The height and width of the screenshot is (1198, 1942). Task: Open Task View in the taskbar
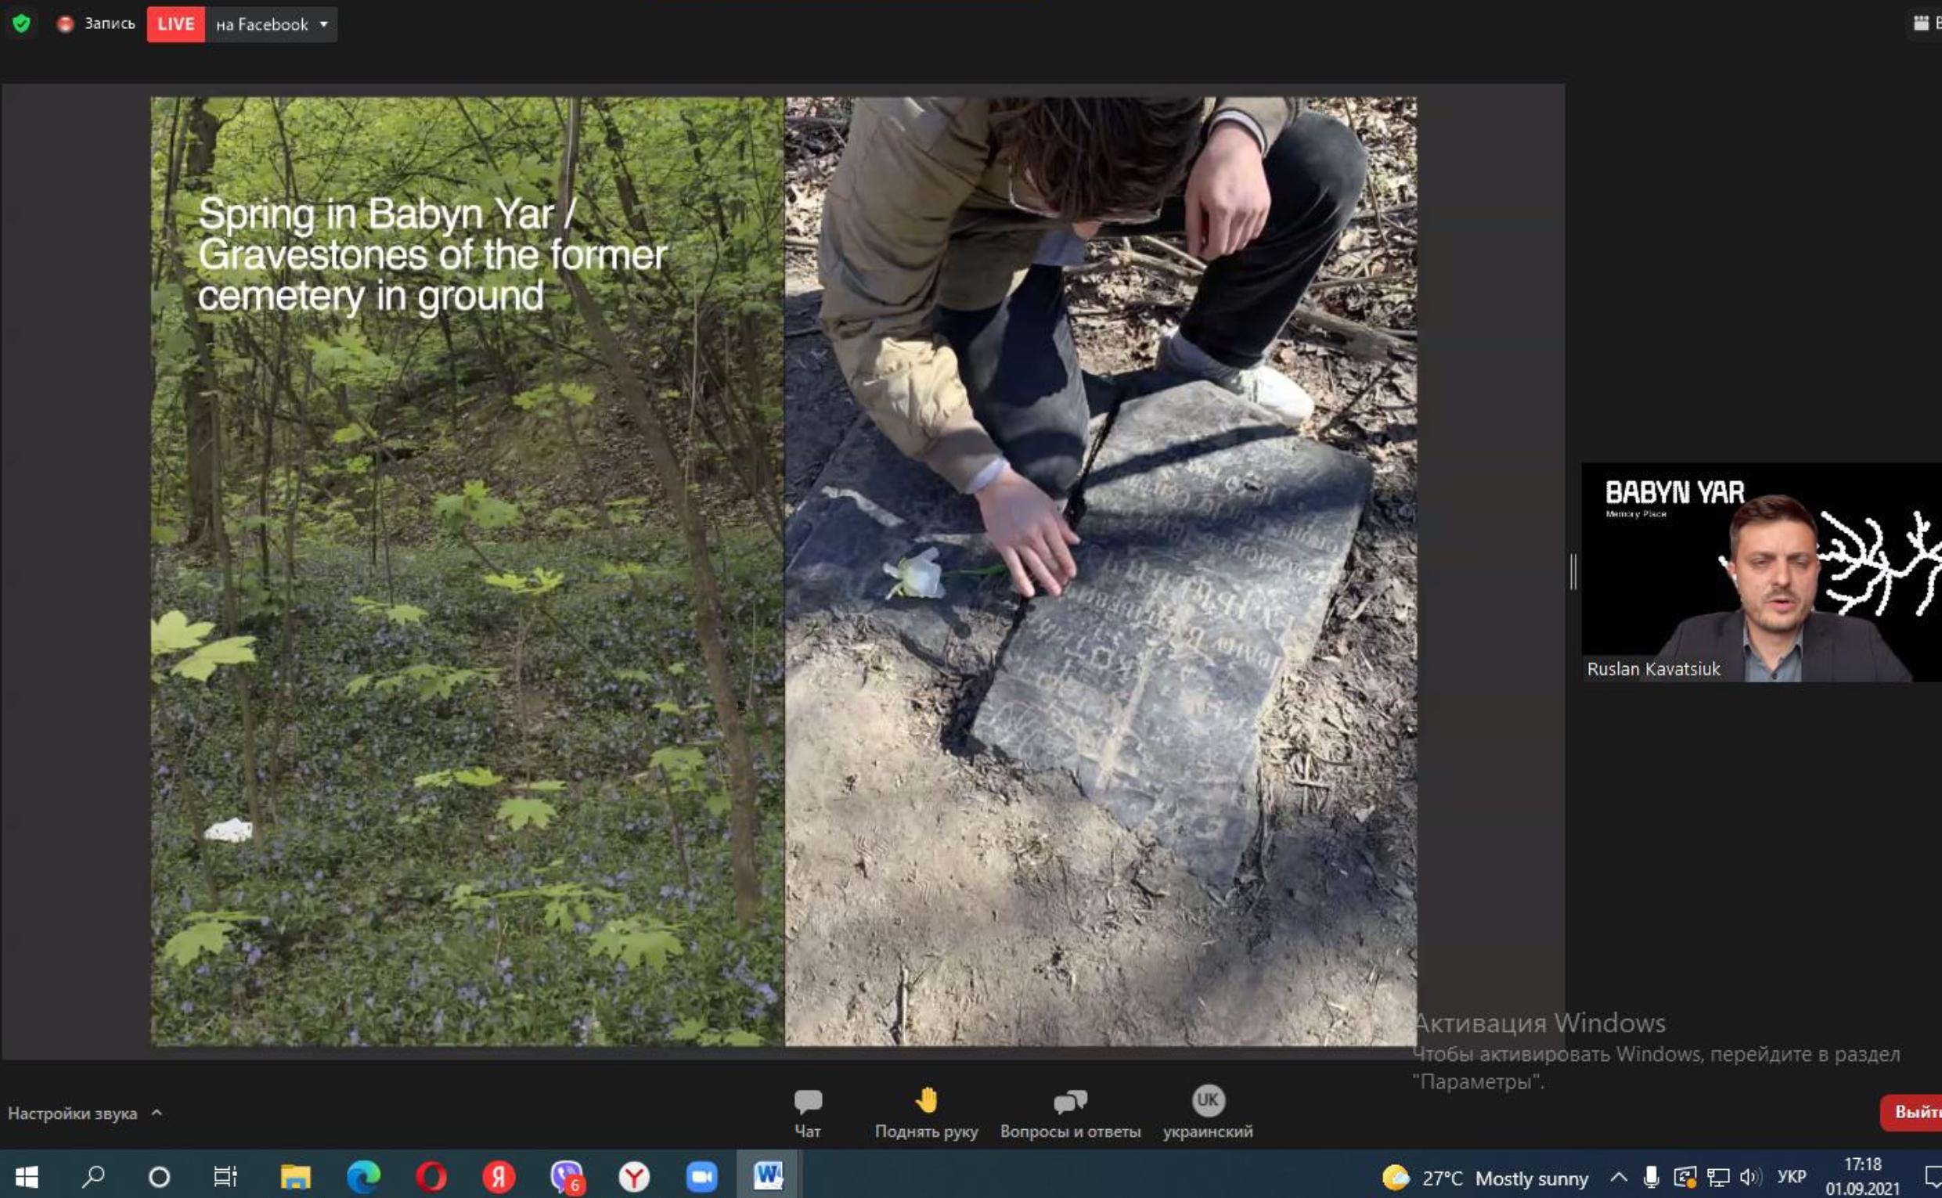click(x=225, y=1176)
